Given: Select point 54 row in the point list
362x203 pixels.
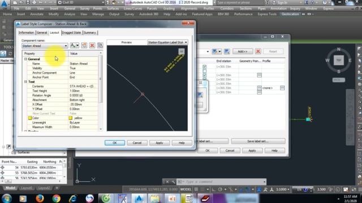Looking at the screenshot, I should click(32, 167).
